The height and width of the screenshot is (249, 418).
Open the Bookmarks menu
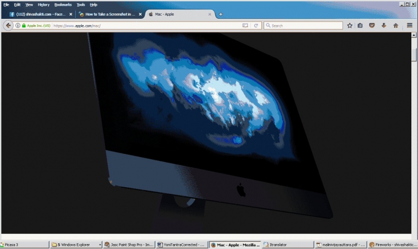[x=63, y=4]
